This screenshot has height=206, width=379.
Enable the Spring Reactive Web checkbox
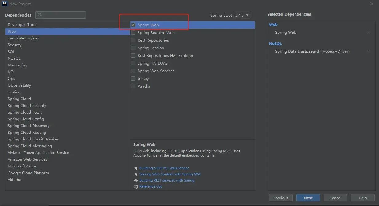click(x=133, y=33)
